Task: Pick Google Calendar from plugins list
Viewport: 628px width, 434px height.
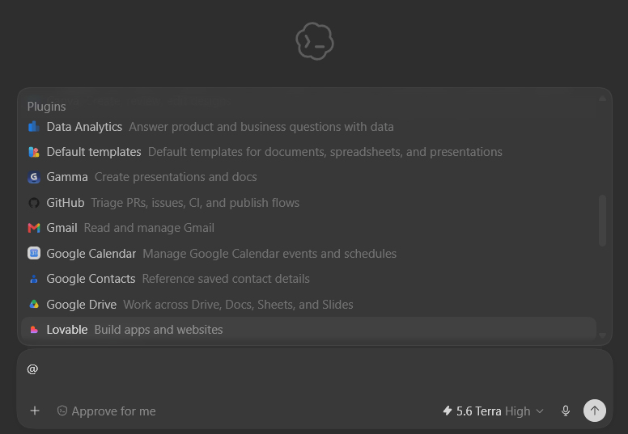Action: pyautogui.click(x=308, y=254)
